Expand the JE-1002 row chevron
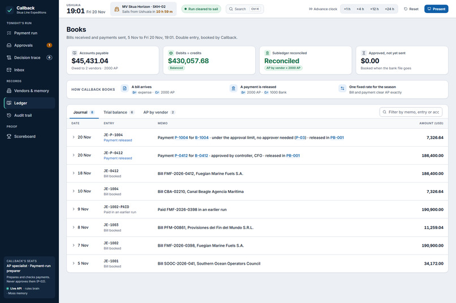 point(74,245)
